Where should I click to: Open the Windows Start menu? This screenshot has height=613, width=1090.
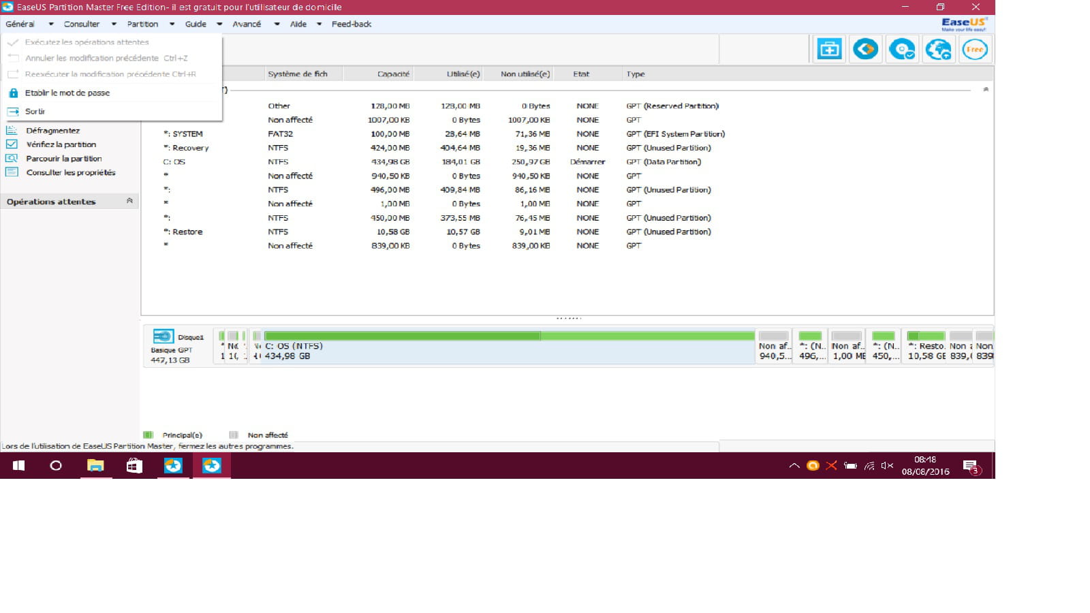[18, 466]
